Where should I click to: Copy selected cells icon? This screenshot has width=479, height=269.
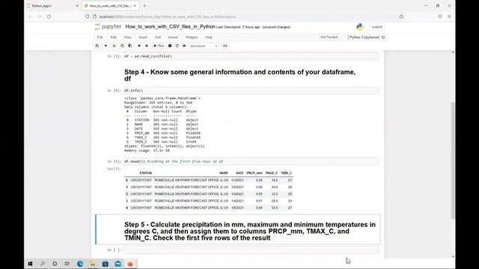[122, 46]
